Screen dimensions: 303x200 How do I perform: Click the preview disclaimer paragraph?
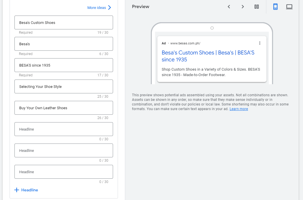click(x=210, y=102)
